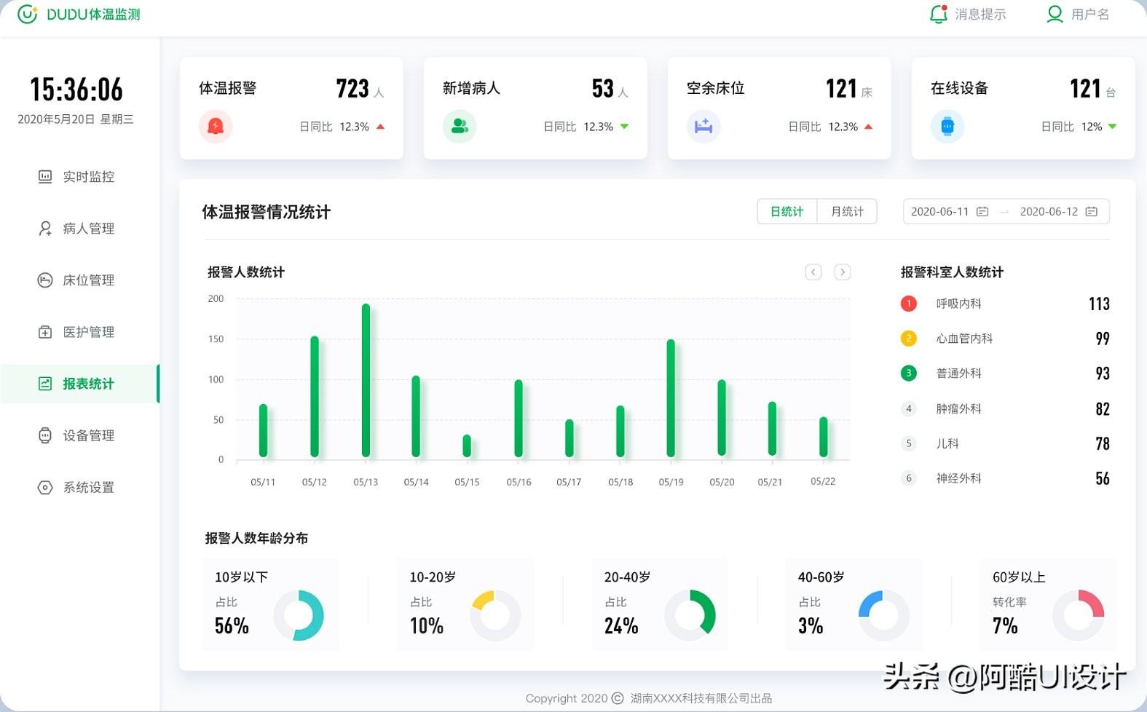Click the end date field 2020-06-12

(1059, 212)
